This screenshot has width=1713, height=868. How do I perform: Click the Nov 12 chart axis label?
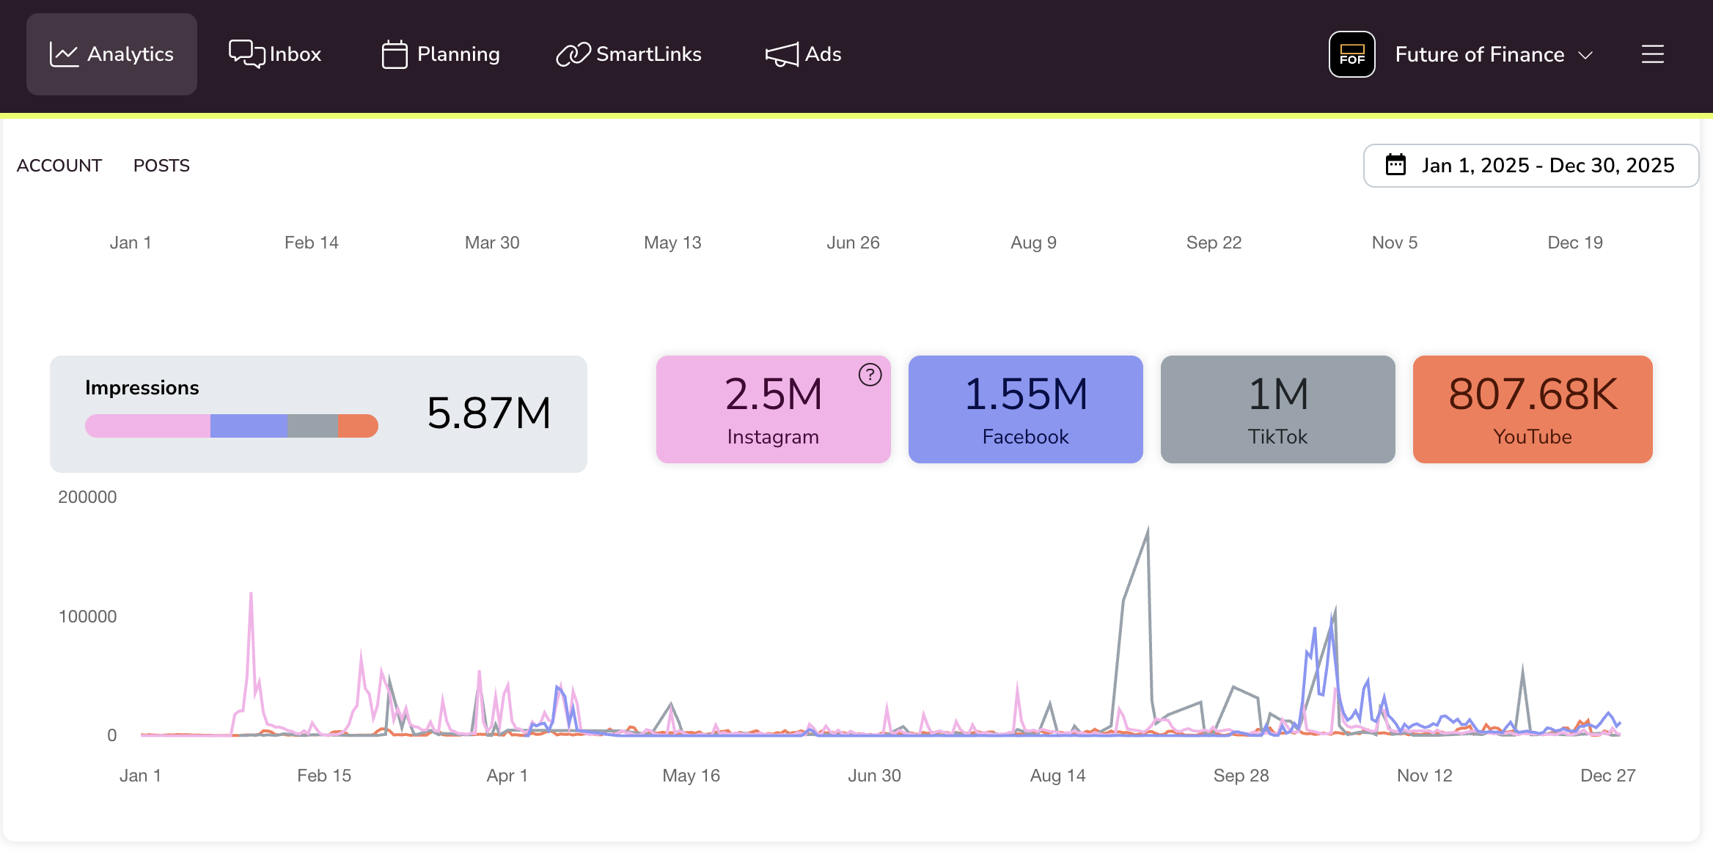pyautogui.click(x=1424, y=776)
